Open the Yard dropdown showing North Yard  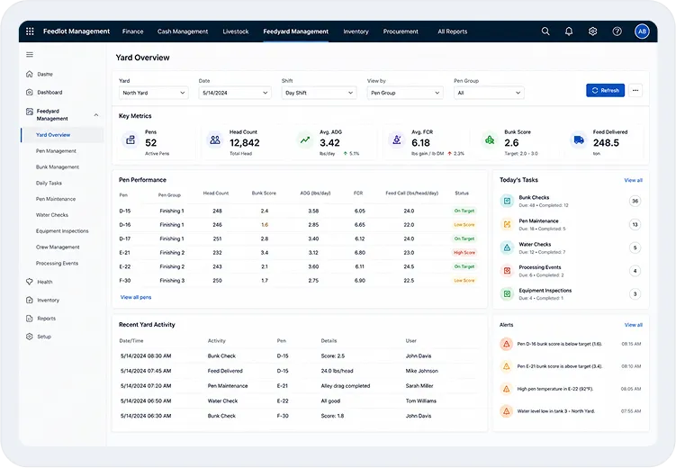tap(154, 93)
